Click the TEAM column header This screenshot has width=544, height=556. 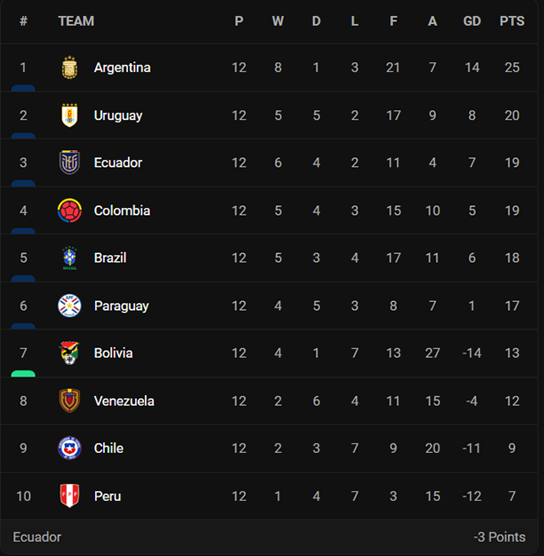(76, 21)
